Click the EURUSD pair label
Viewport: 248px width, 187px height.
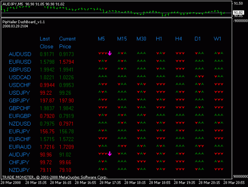pyautogui.click(x=20, y=62)
